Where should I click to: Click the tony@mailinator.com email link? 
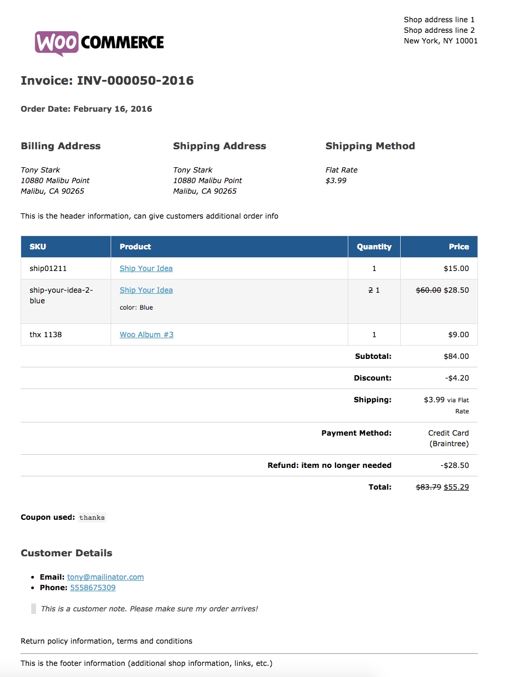pos(105,577)
